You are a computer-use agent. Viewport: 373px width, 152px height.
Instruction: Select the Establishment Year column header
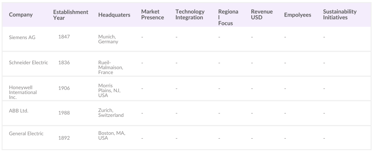pos(71,15)
